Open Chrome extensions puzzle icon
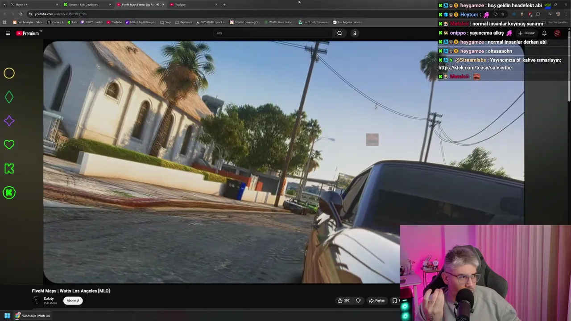This screenshot has height=321, width=571. tap(538, 14)
